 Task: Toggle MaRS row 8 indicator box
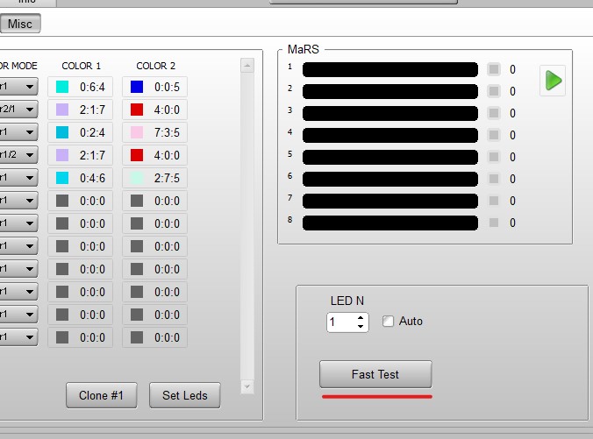pos(494,223)
